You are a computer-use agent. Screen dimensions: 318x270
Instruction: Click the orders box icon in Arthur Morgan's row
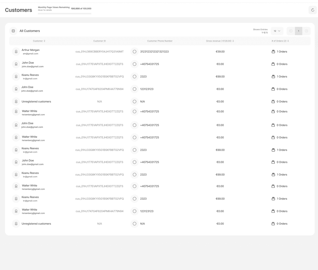point(273,52)
